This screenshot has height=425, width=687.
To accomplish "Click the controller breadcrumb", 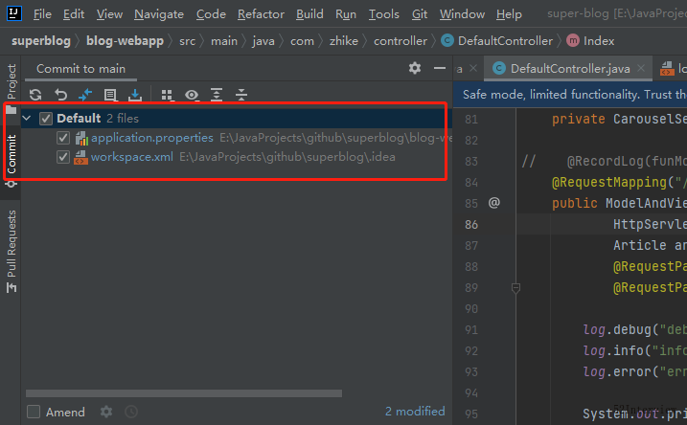I will click(x=400, y=41).
